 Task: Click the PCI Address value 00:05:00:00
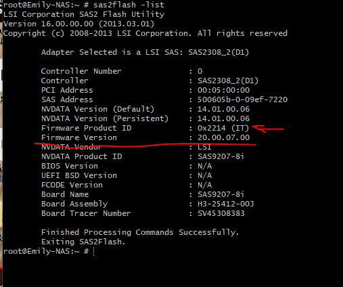pos(223,90)
